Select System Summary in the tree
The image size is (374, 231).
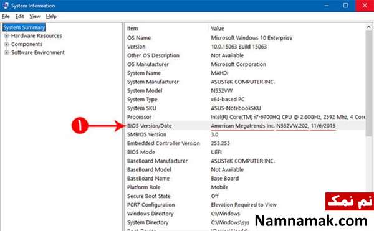coord(24,27)
